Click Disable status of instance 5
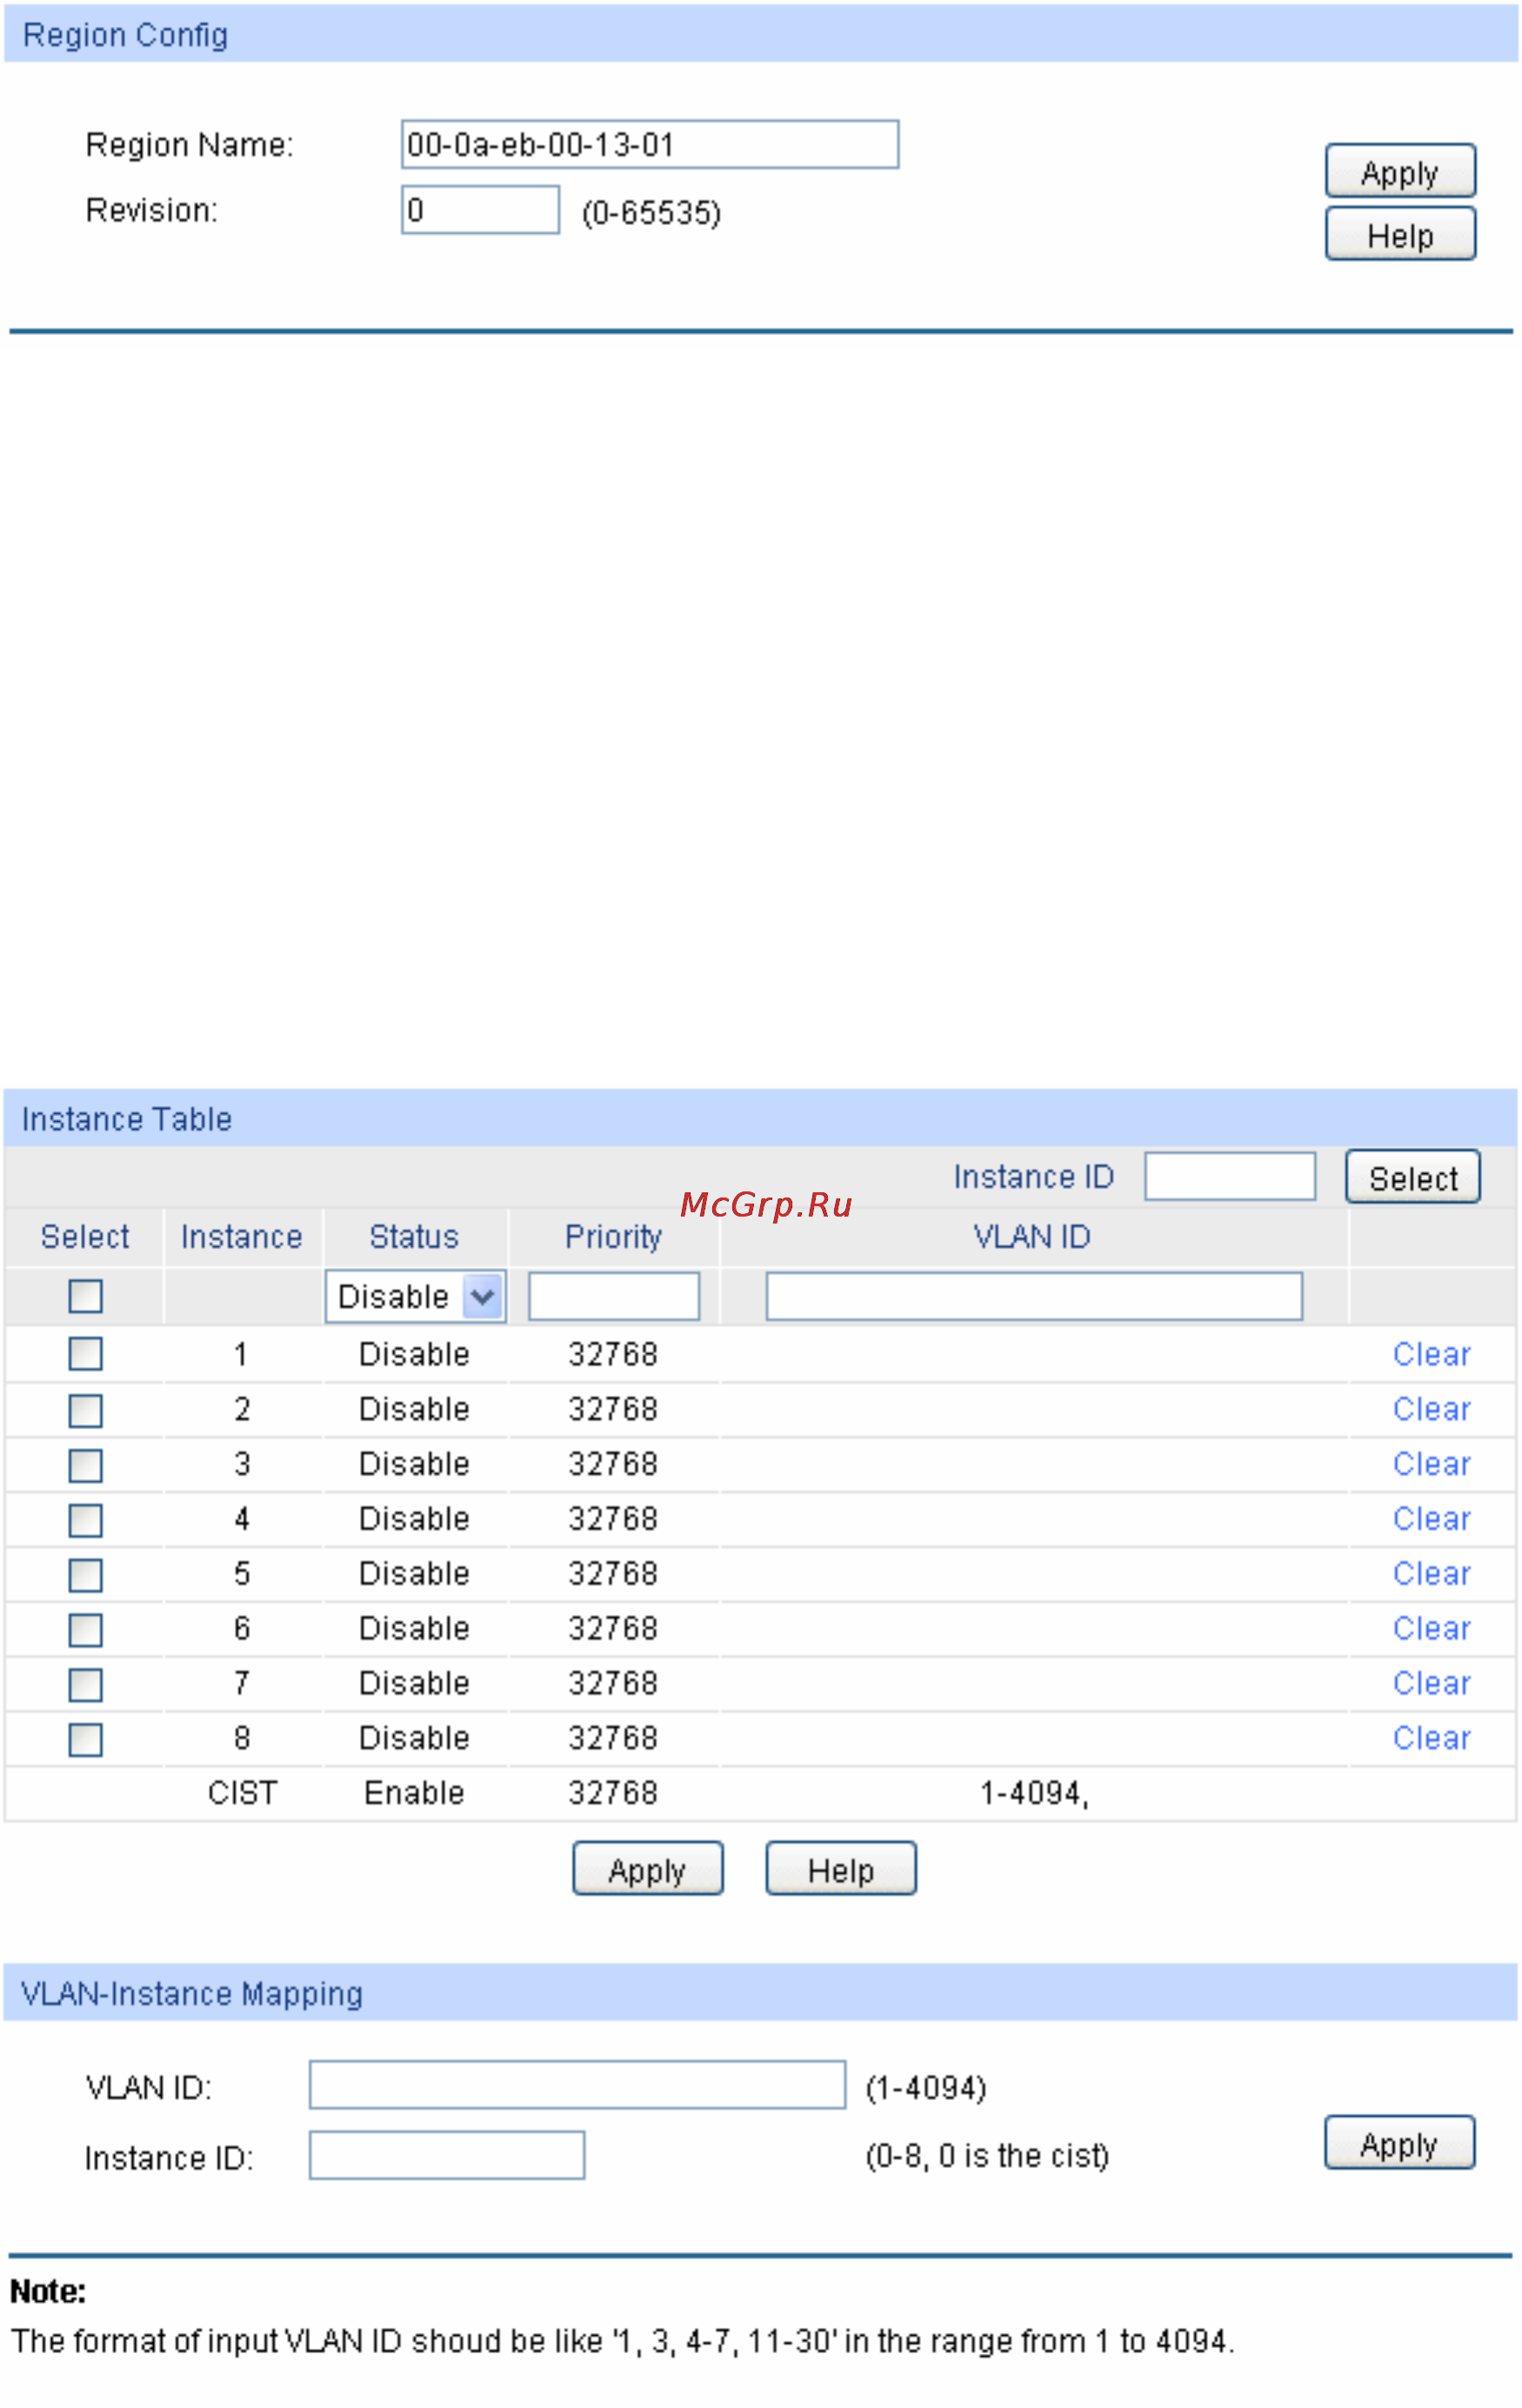Viewport: 1522px width, 2408px height. click(x=414, y=1575)
